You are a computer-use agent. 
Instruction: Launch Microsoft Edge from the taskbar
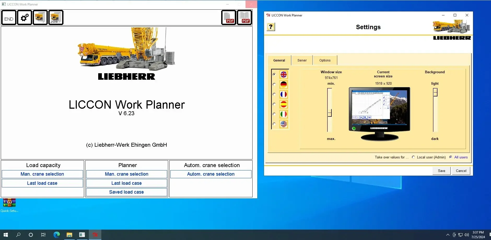(56, 235)
